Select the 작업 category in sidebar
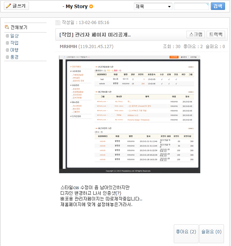This screenshot has width=231, height=246. [x=14, y=43]
